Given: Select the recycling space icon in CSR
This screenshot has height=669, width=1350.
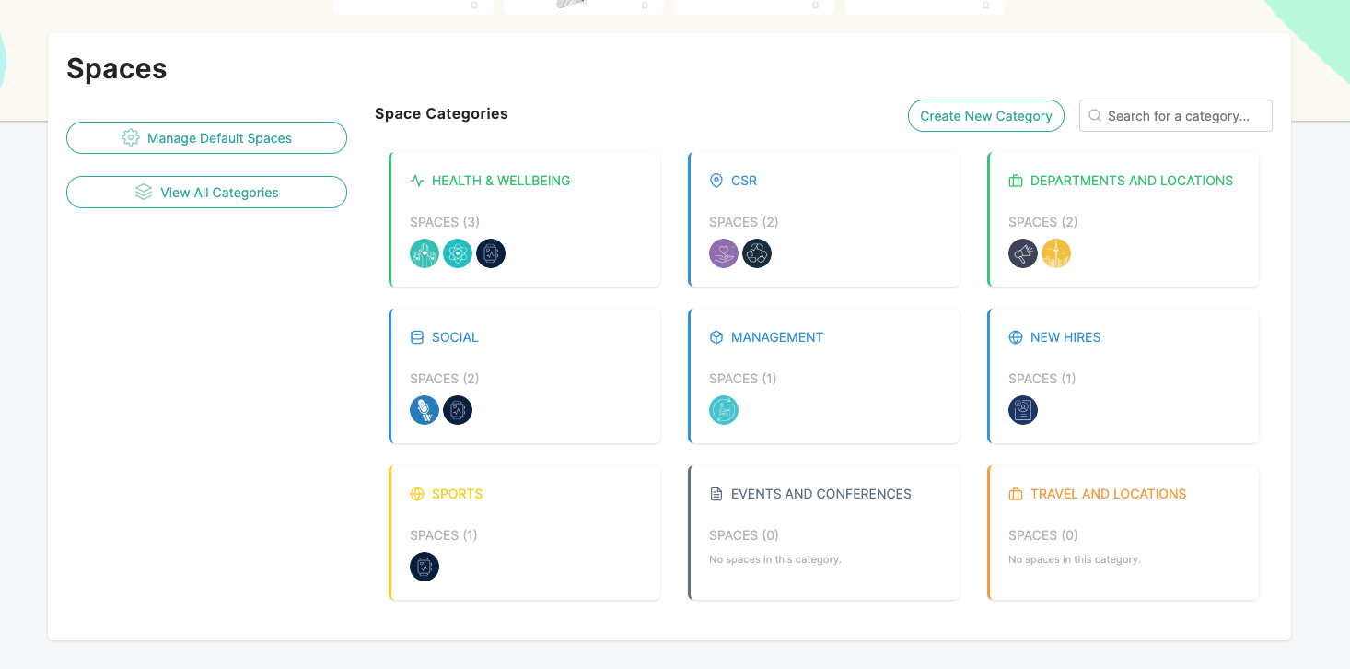Looking at the screenshot, I should [757, 253].
